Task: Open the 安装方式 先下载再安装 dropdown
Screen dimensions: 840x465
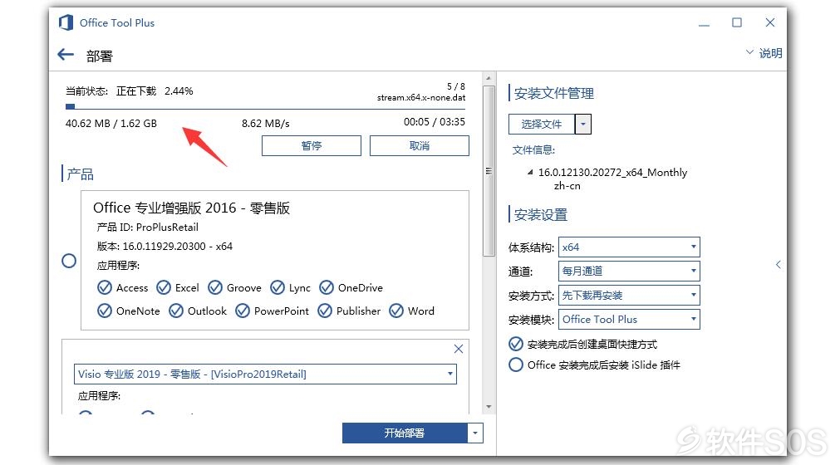Action: coord(629,296)
